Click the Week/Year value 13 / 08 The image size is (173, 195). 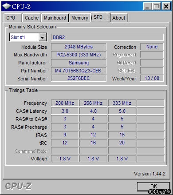pos(152,78)
